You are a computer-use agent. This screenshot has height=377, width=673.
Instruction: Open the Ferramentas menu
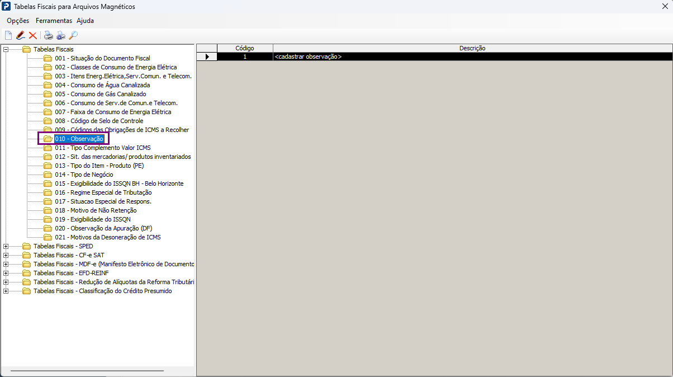coord(54,21)
